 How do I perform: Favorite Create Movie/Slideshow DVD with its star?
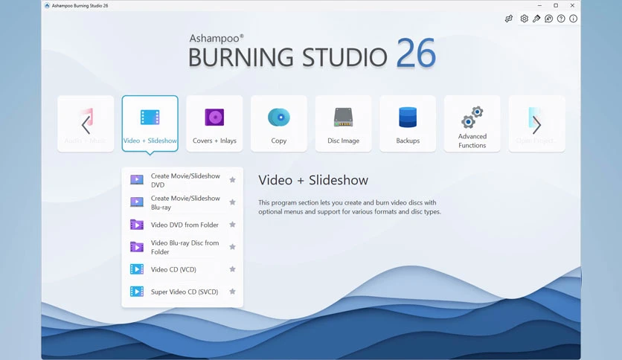[x=232, y=180]
